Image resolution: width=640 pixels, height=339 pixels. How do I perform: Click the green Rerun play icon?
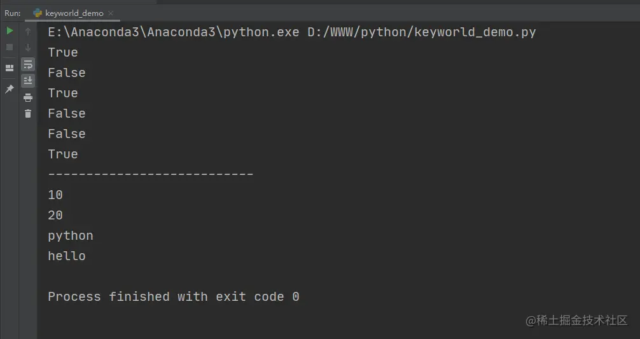[x=10, y=31]
